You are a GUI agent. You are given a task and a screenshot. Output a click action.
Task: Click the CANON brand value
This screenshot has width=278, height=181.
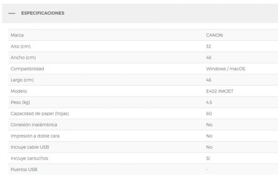pos(214,35)
